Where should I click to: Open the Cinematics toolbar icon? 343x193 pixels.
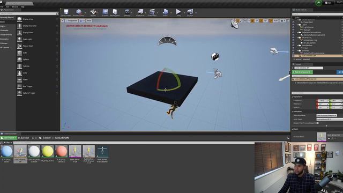pyautogui.click(x=152, y=13)
